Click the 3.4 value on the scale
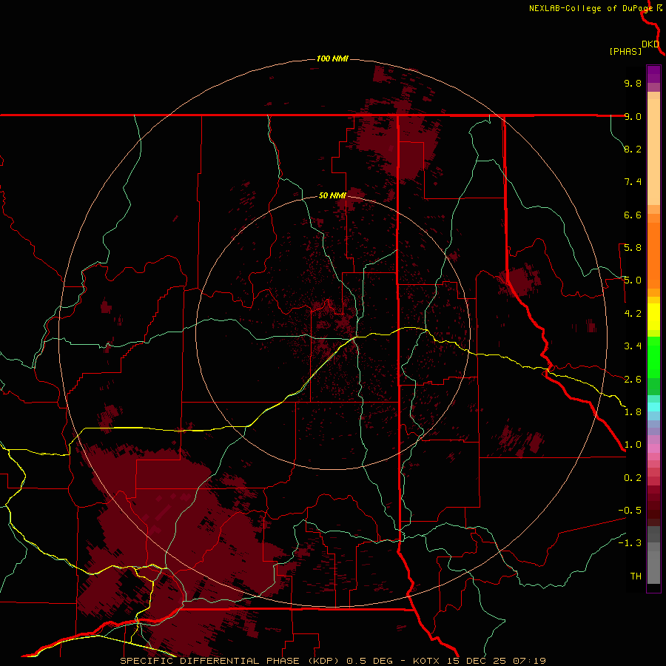This screenshot has height=666, width=666. [x=633, y=346]
